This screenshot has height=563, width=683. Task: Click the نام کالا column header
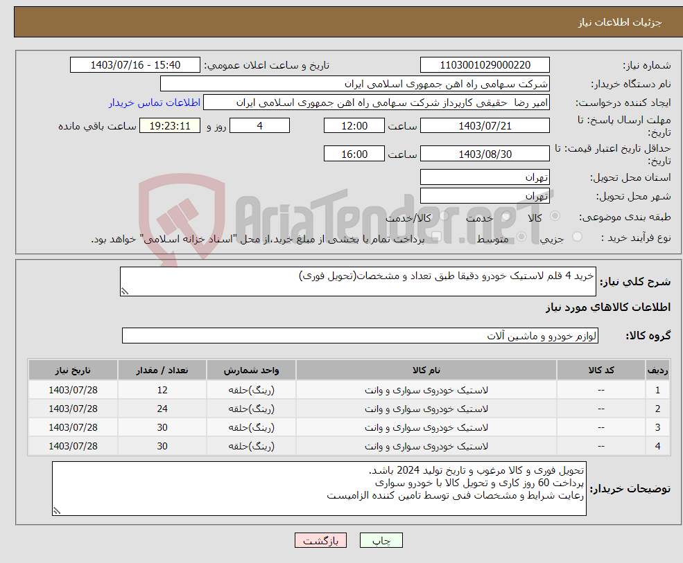tap(426, 370)
